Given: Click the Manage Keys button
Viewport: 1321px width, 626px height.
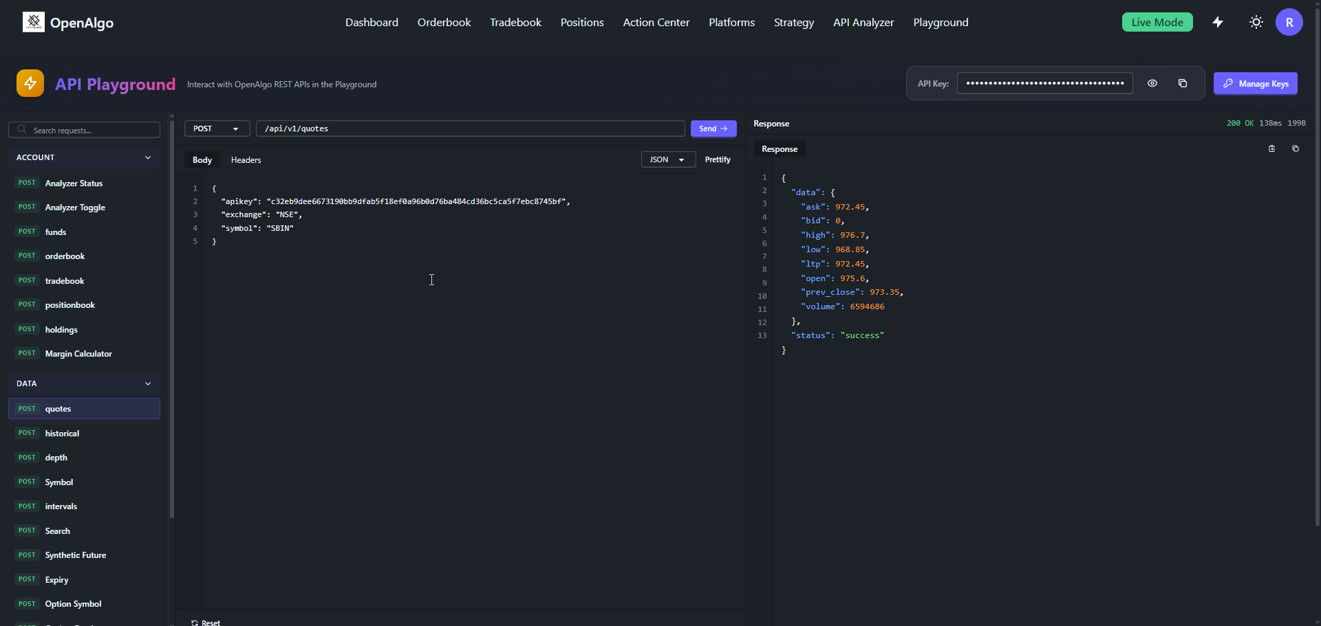Looking at the screenshot, I should [1255, 83].
